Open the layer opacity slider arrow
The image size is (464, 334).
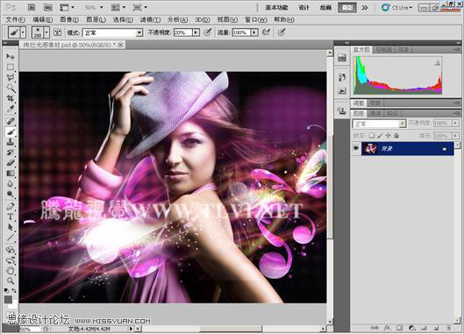[455, 123]
